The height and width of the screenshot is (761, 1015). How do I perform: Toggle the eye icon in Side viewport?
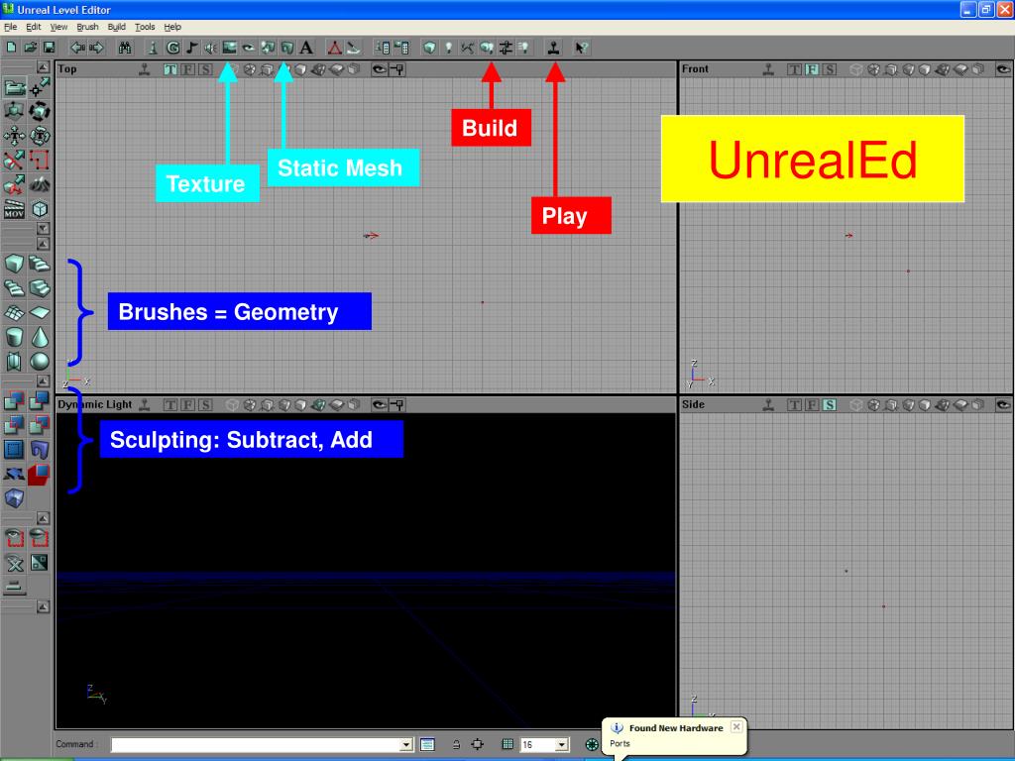point(1003,405)
